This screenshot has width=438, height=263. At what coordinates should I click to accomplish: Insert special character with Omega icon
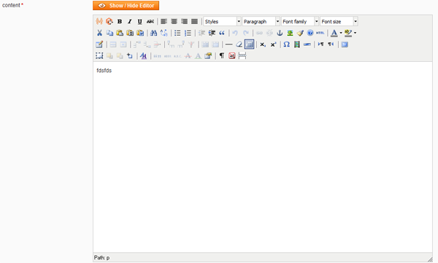(x=287, y=44)
